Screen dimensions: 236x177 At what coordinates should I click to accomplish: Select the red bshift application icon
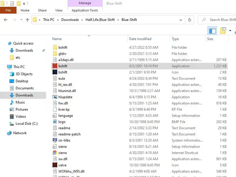click(x=55, y=66)
